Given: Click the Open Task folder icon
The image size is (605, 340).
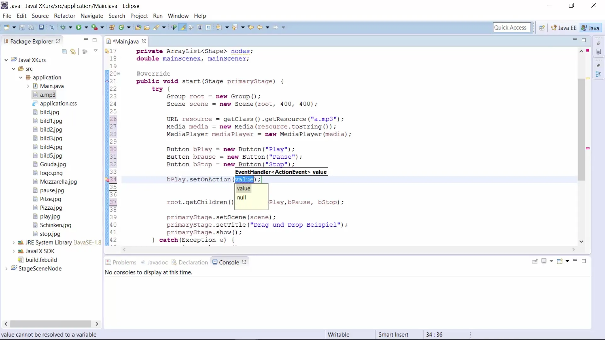Looking at the screenshot, I should point(147,28).
